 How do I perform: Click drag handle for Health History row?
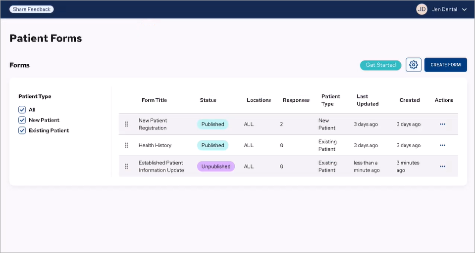[126, 145]
